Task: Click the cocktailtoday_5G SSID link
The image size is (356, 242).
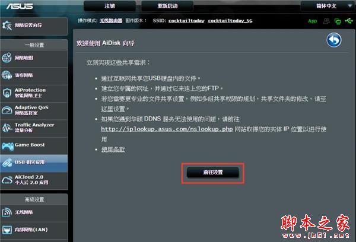Action: [230, 21]
